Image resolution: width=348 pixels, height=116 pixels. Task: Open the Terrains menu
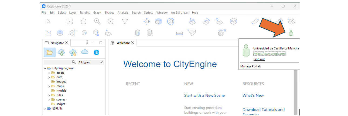pyautogui.click(x=85, y=13)
